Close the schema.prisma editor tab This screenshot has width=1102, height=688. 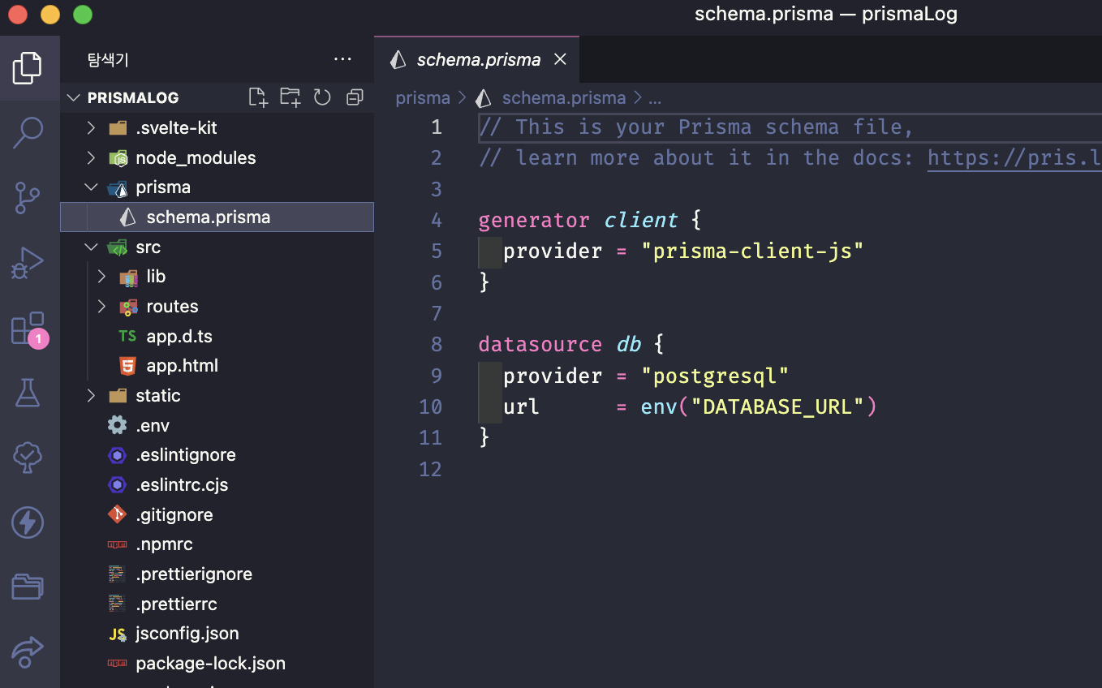(x=560, y=59)
